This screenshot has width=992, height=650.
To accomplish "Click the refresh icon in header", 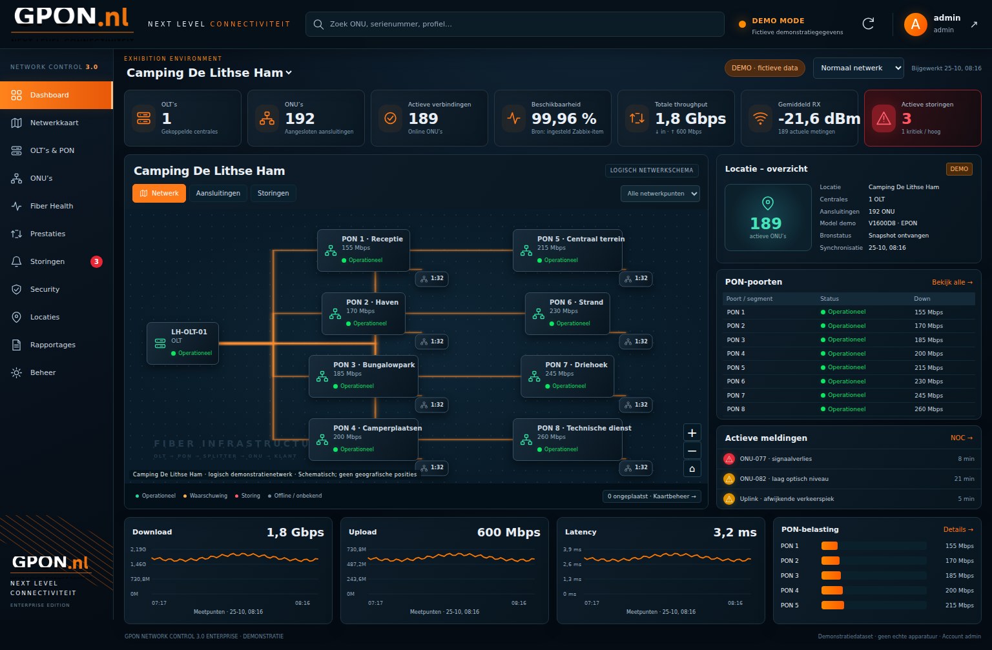I will coord(869,24).
